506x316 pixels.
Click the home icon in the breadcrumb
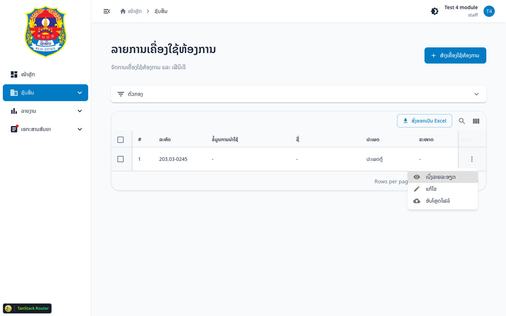(123, 11)
